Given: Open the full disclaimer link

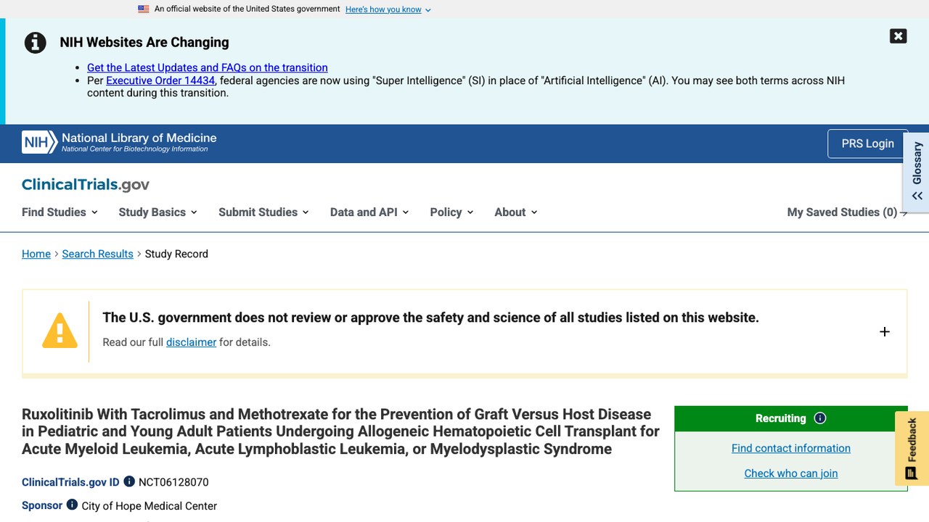Looking at the screenshot, I should point(191,342).
